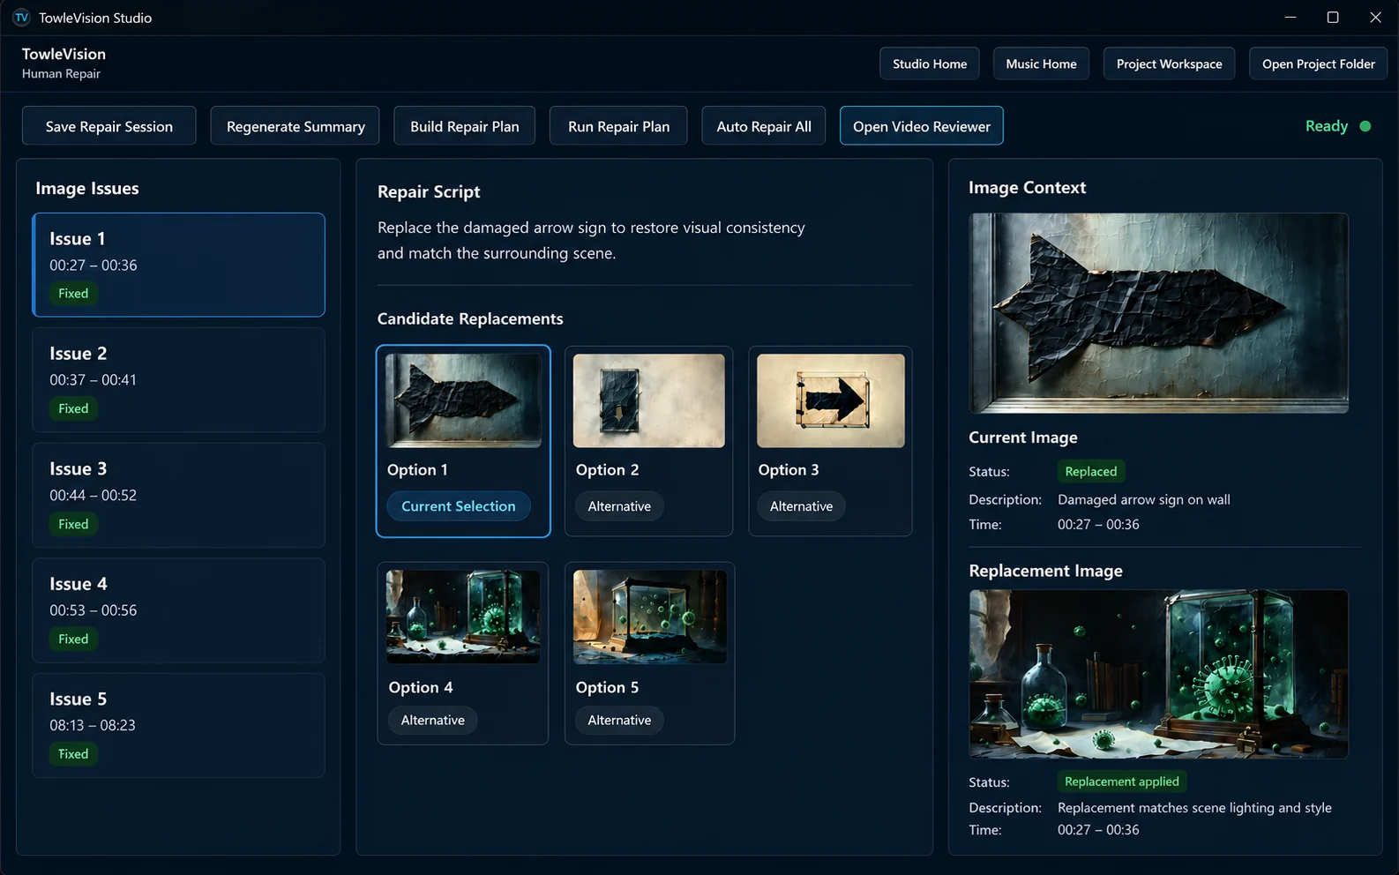Run the repair plan
The image size is (1399, 875).
pyautogui.click(x=618, y=126)
